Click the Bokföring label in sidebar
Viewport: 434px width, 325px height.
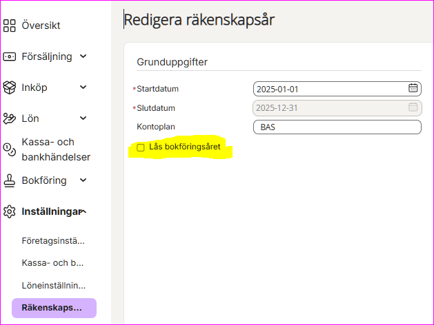(44, 180)
